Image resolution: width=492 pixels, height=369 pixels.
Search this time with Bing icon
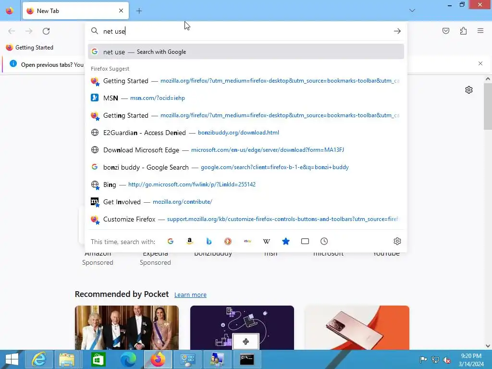[x=209, y=241]
